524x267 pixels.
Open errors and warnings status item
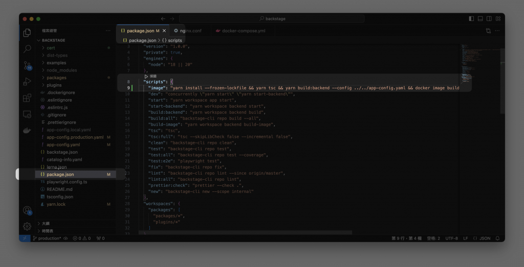click(x=82, y=238)
